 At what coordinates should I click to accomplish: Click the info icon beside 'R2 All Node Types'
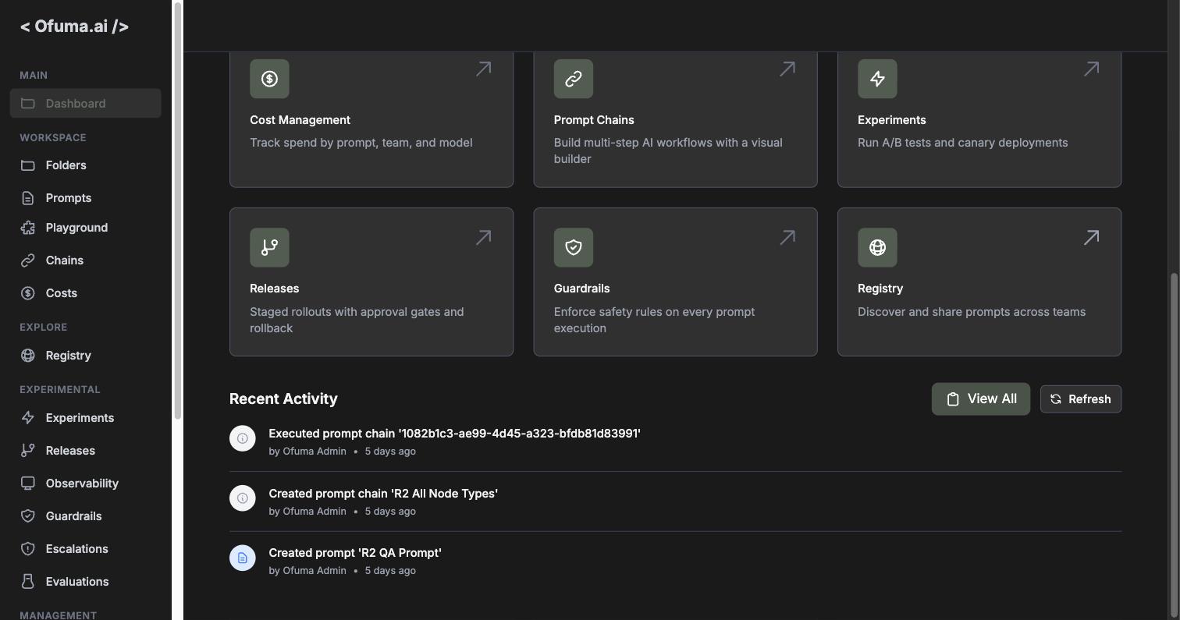[x=243, y=498]
